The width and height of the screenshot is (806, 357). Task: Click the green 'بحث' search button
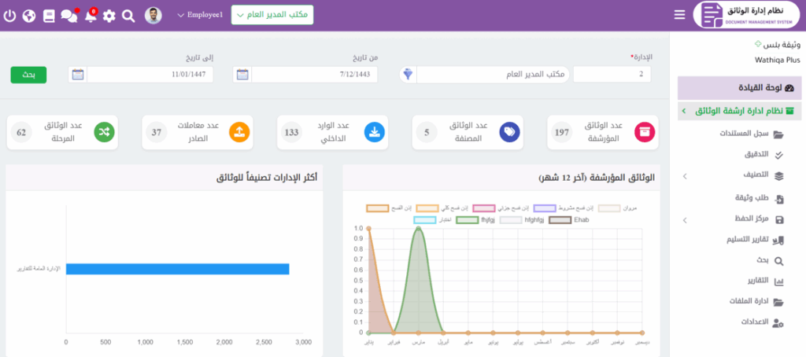pos(28,75)
